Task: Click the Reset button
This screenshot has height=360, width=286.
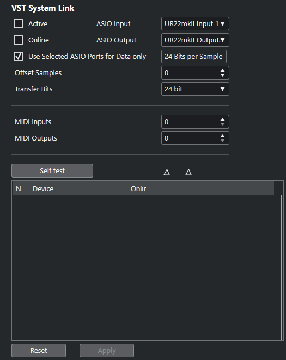Action: pos(39,350)
